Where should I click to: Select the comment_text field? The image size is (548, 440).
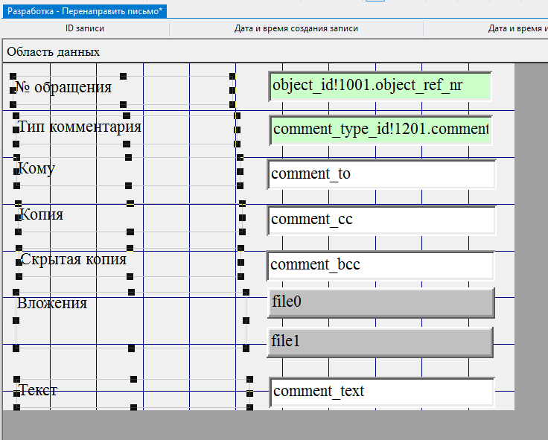(x=380, y=392)
